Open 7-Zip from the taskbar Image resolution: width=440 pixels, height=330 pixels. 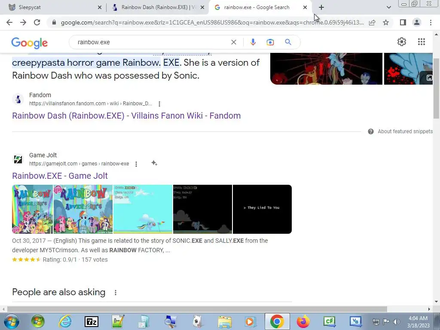pos(92,321)
